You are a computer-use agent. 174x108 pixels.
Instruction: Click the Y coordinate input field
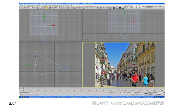coord(123,93)
